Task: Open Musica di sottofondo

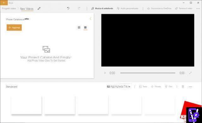Action: point(102,9)
